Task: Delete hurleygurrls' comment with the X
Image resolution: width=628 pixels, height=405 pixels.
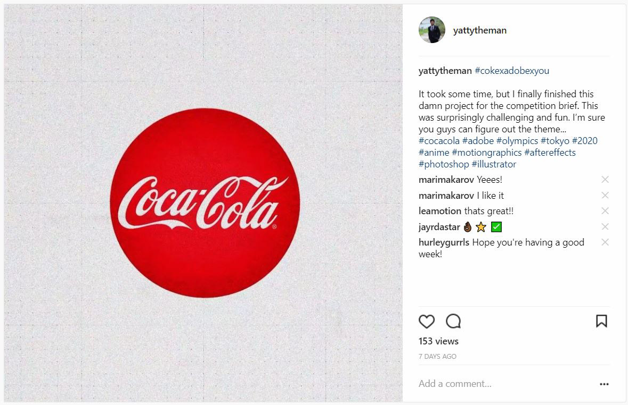Action: coord(605,242)
